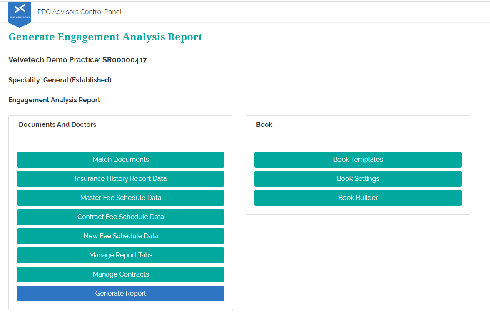Open New Fee Schedule Data
The height and width of the screenshot is (331, 490).
click(x=121, y=236)
